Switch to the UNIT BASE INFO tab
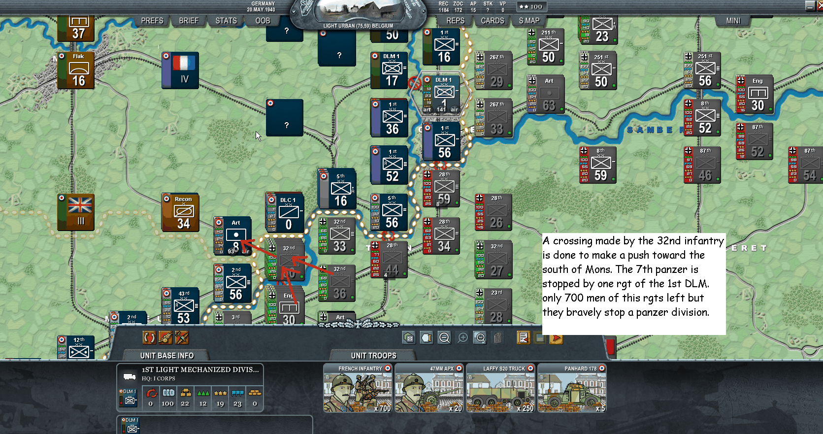 (167, 356)
